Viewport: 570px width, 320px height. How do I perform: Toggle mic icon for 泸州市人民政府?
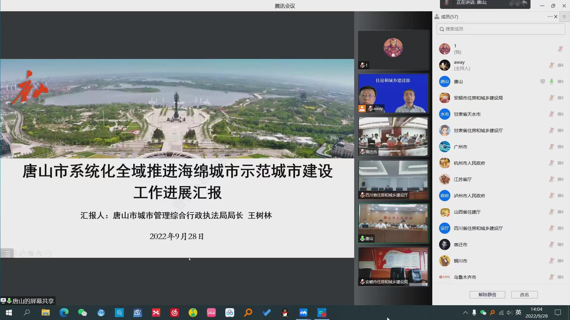(x=551, y=196)
